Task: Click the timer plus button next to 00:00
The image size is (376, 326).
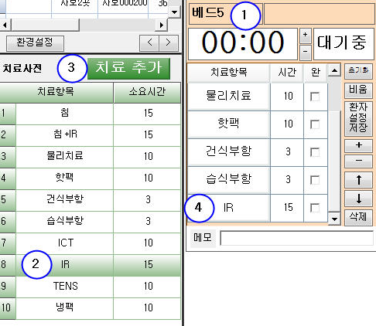Action: (x=305, y=36)
